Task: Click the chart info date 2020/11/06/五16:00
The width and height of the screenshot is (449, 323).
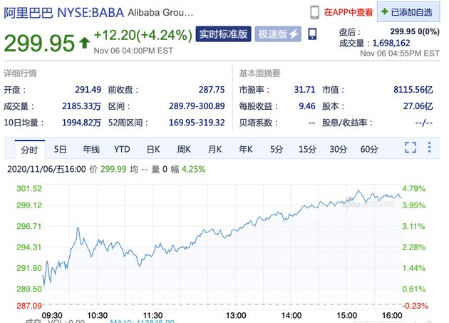Action: pos(46,169)
